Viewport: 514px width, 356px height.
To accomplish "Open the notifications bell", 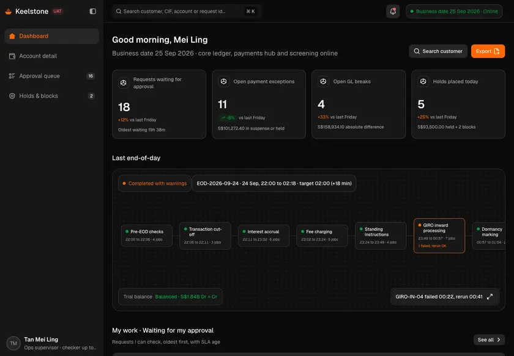I will pyautogui.click(x=393, y=12).
